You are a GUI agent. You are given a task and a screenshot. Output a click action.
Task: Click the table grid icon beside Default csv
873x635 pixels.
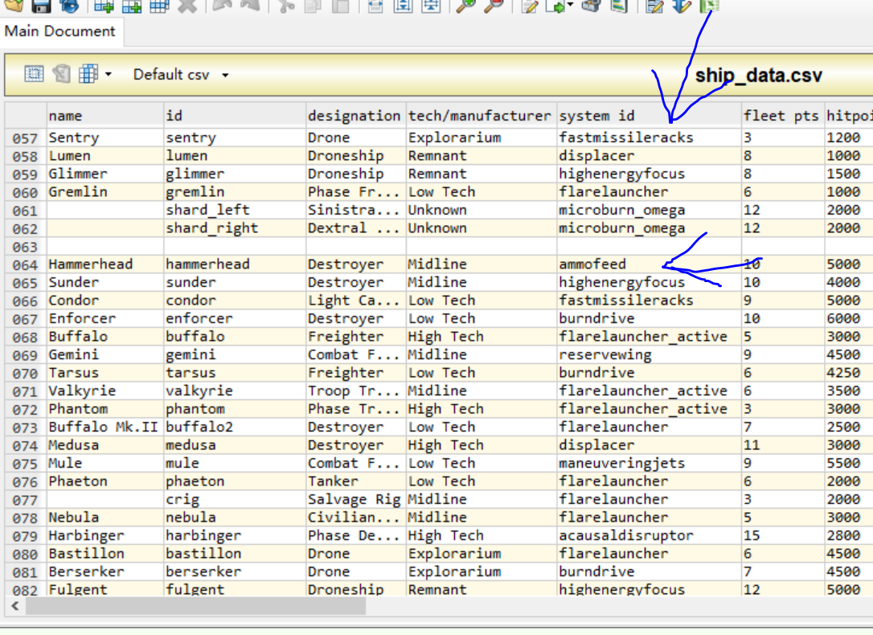(x=88, y=75)
